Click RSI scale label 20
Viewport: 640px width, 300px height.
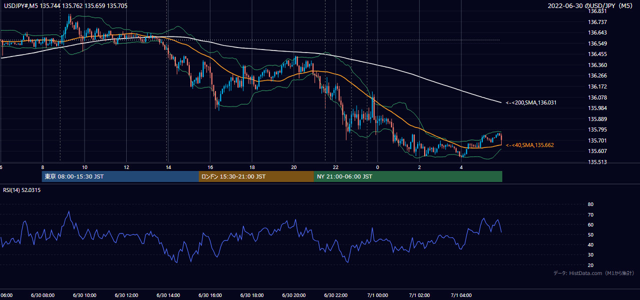590,265
